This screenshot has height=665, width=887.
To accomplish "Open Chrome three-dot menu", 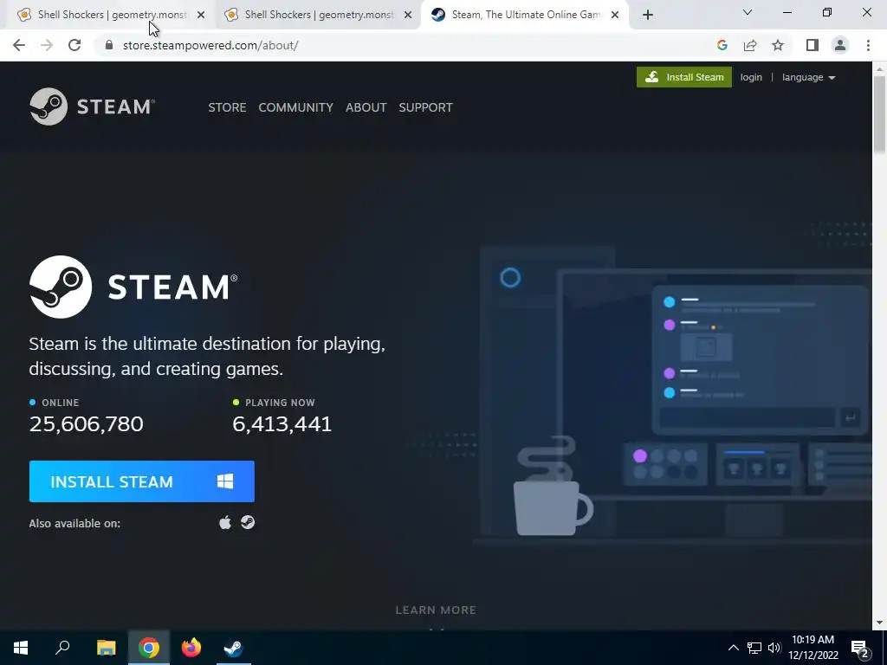I will (868, 45).
